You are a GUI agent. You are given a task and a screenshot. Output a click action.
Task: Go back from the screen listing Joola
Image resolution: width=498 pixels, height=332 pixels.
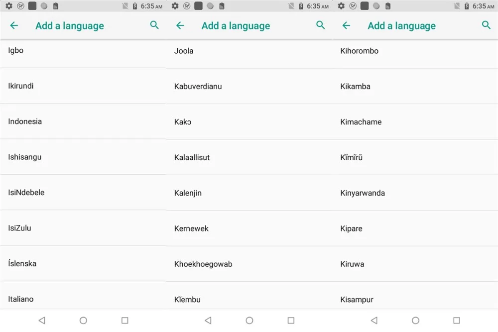(x=180, y=25)
